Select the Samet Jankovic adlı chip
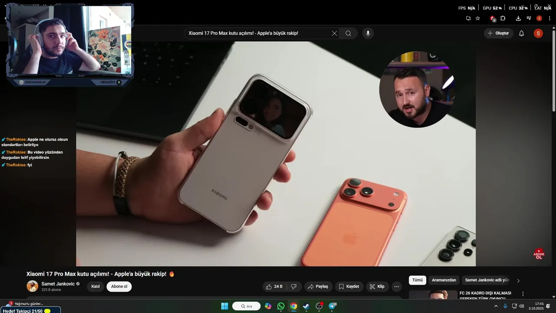The image size is (556, 313). point(487,280)
